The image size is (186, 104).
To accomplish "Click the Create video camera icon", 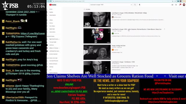I will pos(172,5).
